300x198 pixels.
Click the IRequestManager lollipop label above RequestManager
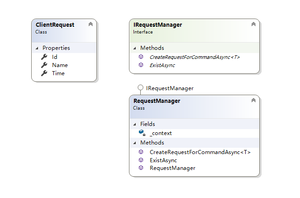tap(170, 88)
